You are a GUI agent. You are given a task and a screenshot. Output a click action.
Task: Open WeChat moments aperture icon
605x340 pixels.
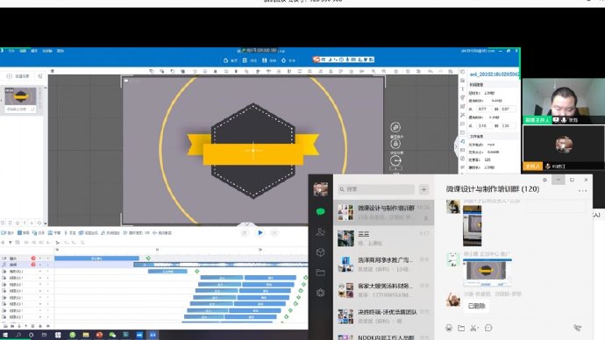pos(320,293)
